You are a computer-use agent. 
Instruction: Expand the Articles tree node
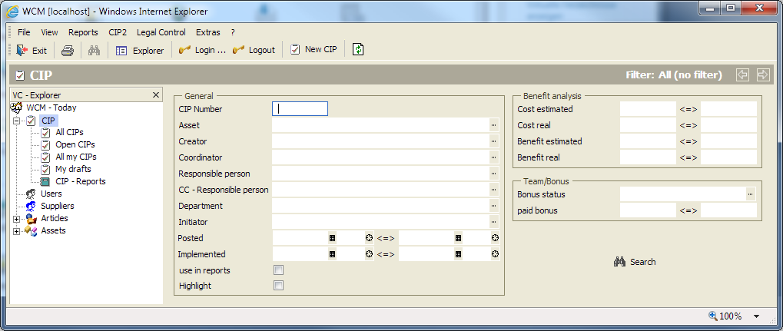pyautogui.click(x=17, y=219)
